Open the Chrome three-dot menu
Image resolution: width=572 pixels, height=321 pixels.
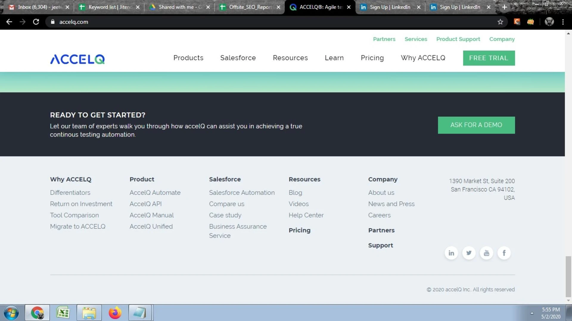[x=563, y=22]
